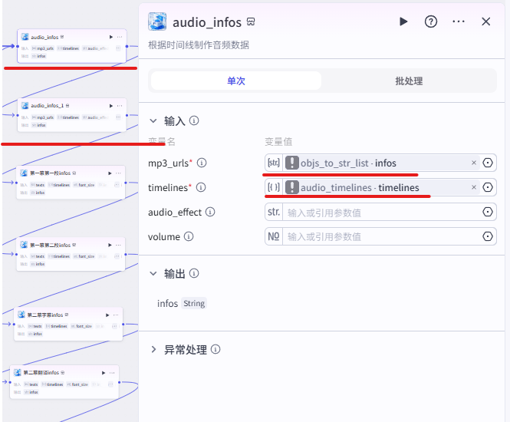Show info tooltip for mp3_urls
The height and width of the screenshot is (422, 510).
tap(202, 163)
